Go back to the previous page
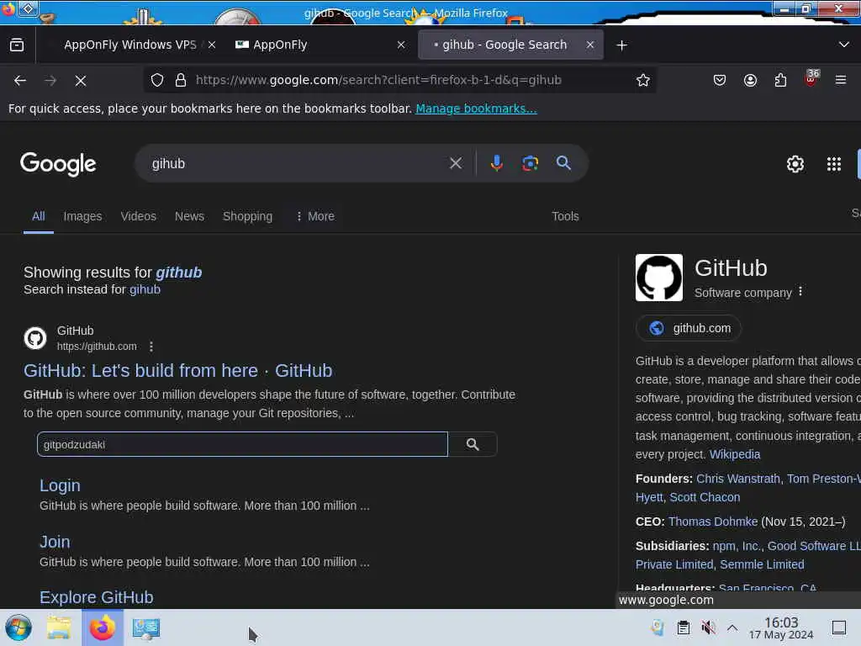 coord(20,81)
